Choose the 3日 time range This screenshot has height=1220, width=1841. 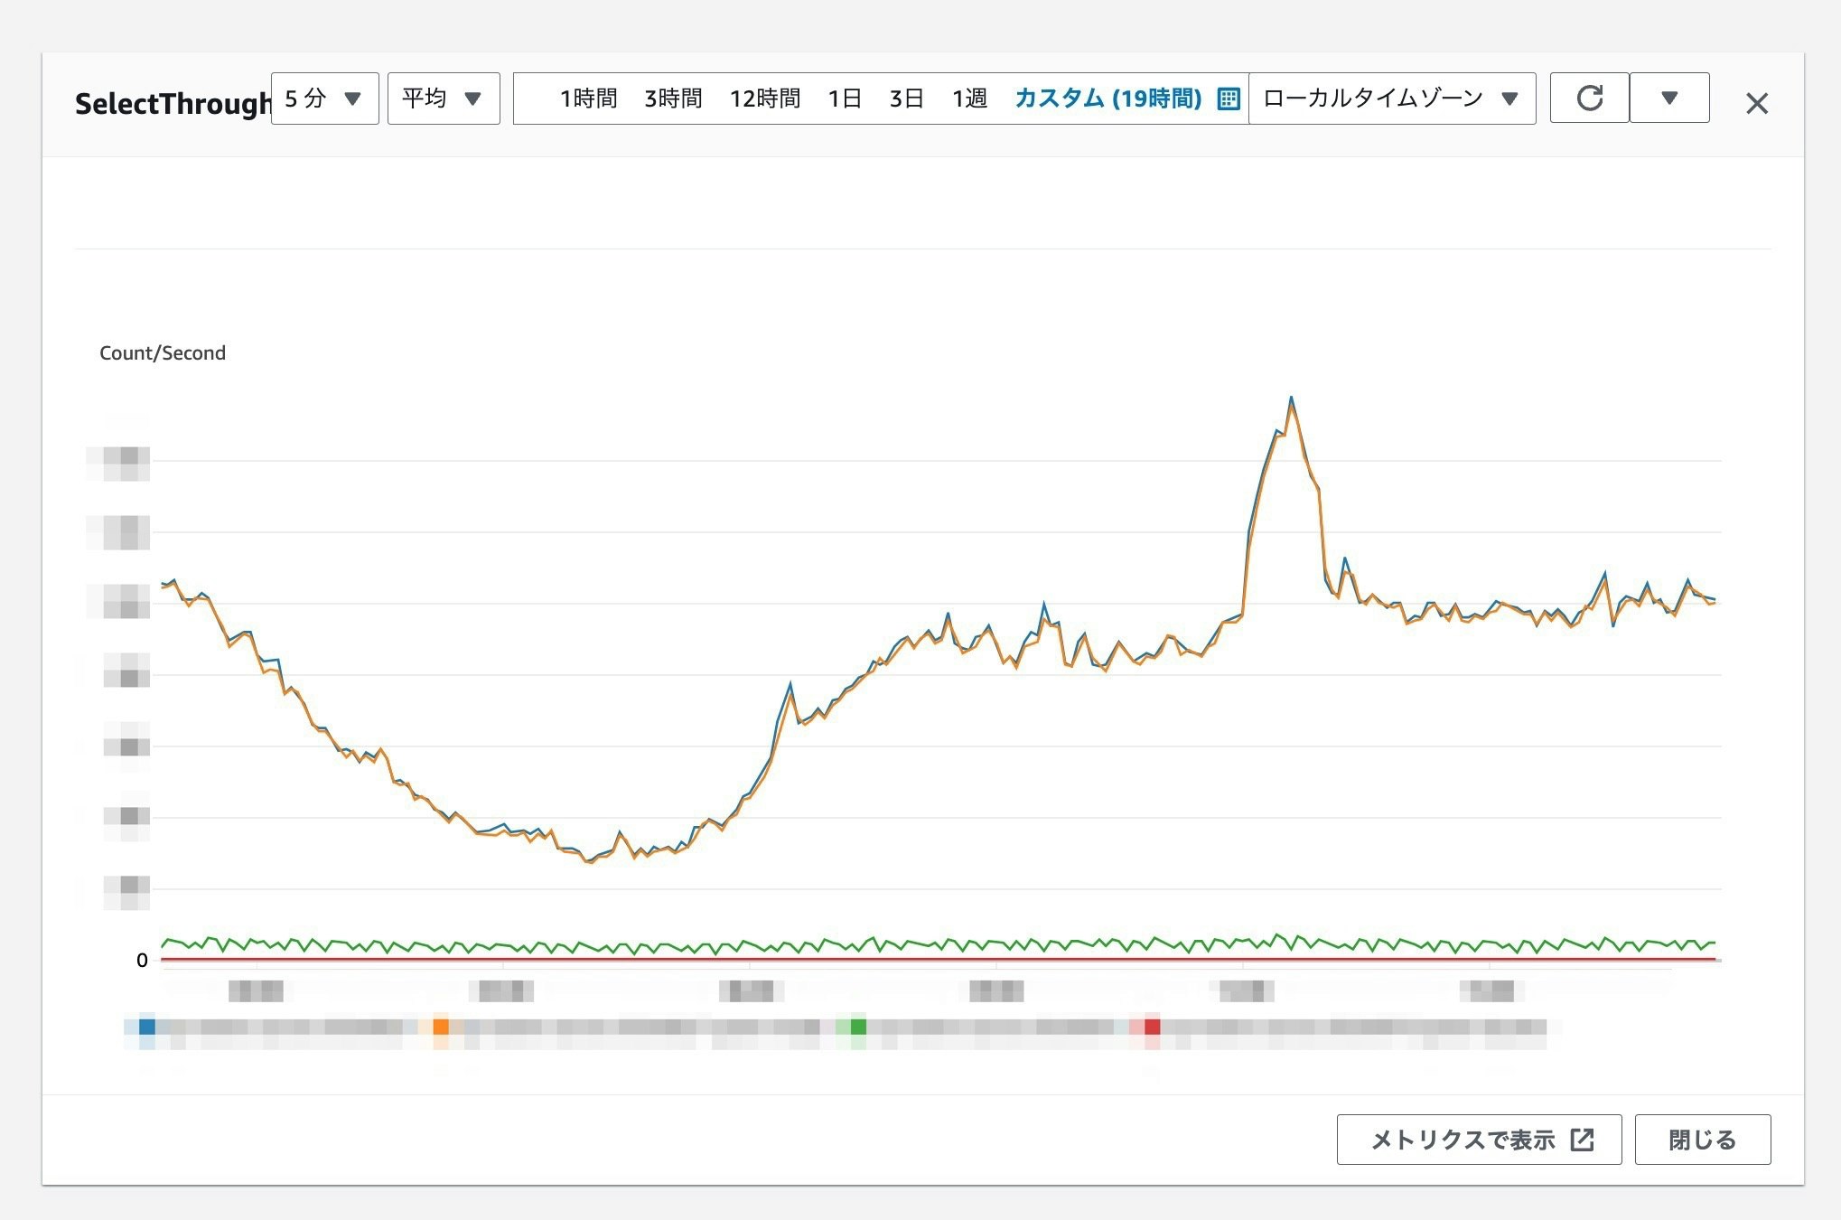(906, 98)
